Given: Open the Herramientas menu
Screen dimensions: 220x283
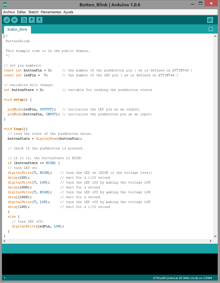Looking at the screenshot, I should pos(51,12).
